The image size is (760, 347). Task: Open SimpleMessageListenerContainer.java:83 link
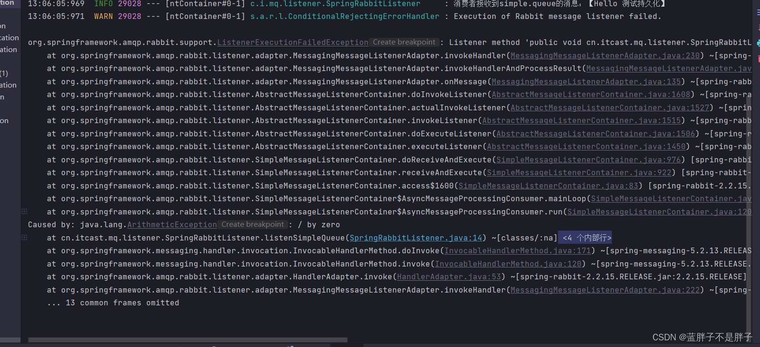click(548, 186)
